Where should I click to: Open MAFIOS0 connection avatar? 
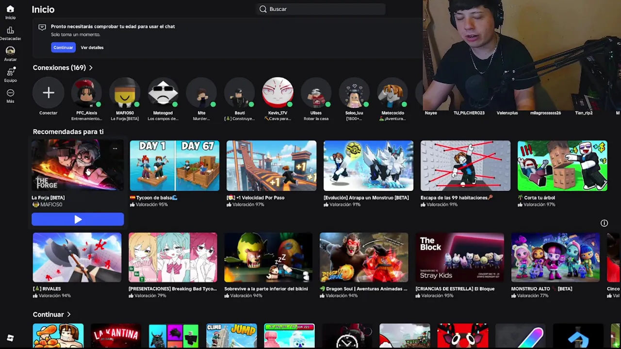pyautogui.click(x=125, y=93)
